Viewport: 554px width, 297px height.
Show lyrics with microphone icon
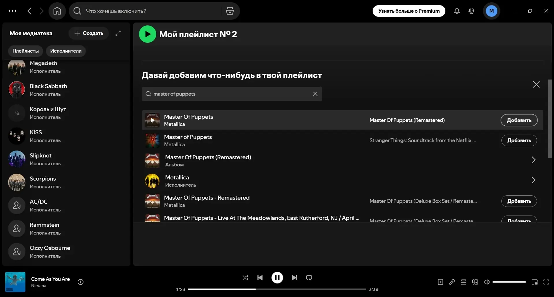pos(452,282)
